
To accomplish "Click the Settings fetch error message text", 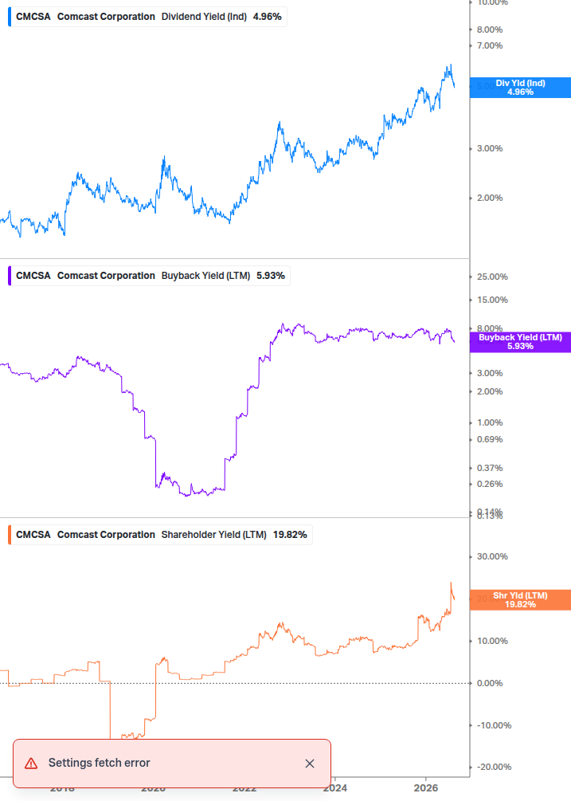I will pyautogui.click(x=99, y=763).
